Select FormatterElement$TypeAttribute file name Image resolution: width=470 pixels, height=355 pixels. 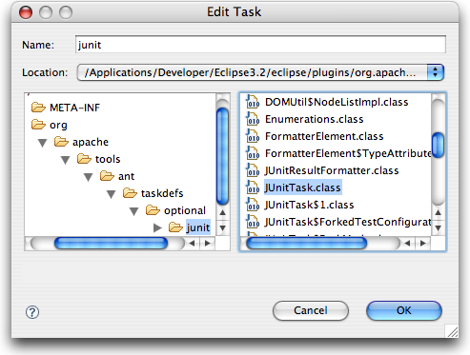(x=348, y=153)
